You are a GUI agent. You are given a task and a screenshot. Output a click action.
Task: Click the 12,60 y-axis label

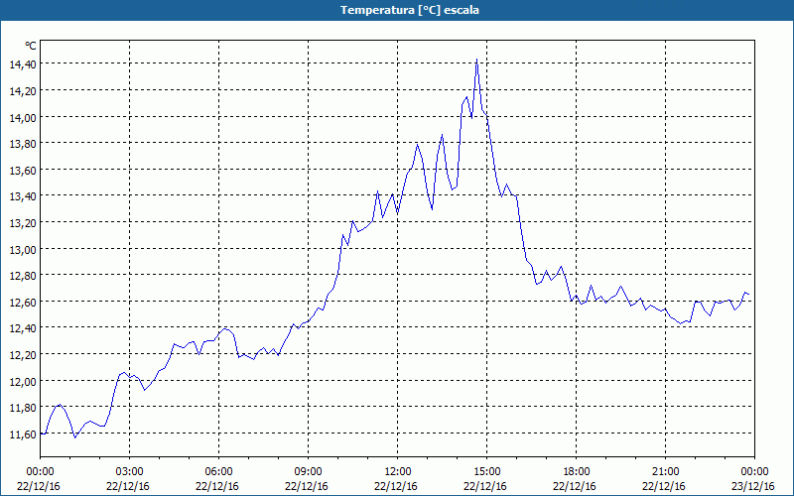pyautogui.click(x=22, y=303)
